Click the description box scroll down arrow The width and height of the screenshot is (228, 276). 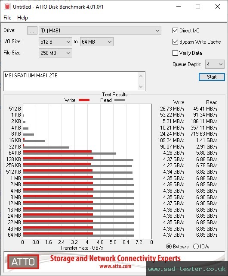(x=141, y=87)
